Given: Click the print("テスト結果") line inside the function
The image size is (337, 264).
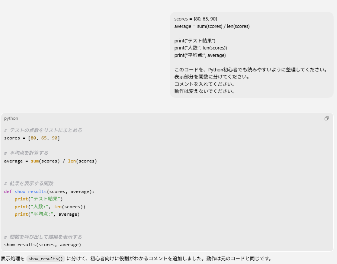Looking at the screenshot, I should pyautogui.click(x=39, y=199).
